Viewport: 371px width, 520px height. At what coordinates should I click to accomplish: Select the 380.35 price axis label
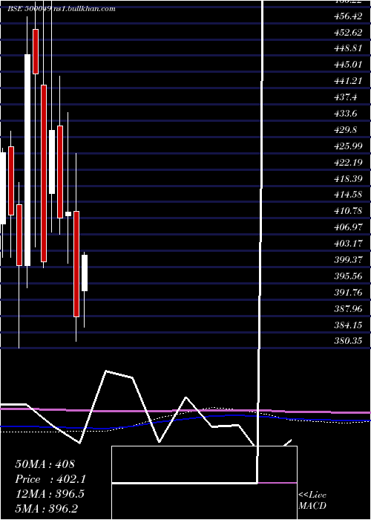[x=348, y=340]
